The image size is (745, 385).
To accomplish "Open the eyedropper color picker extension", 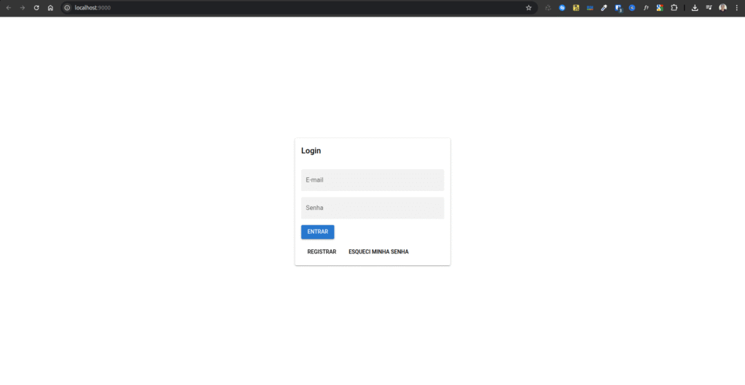I will pos(604,7).
